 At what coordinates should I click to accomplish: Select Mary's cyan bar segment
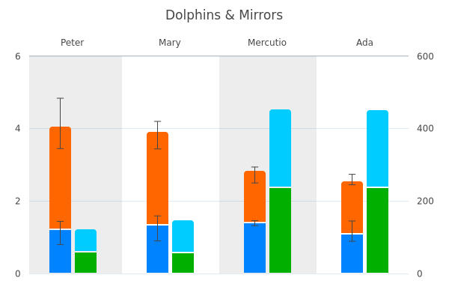(x=183, y=236)
